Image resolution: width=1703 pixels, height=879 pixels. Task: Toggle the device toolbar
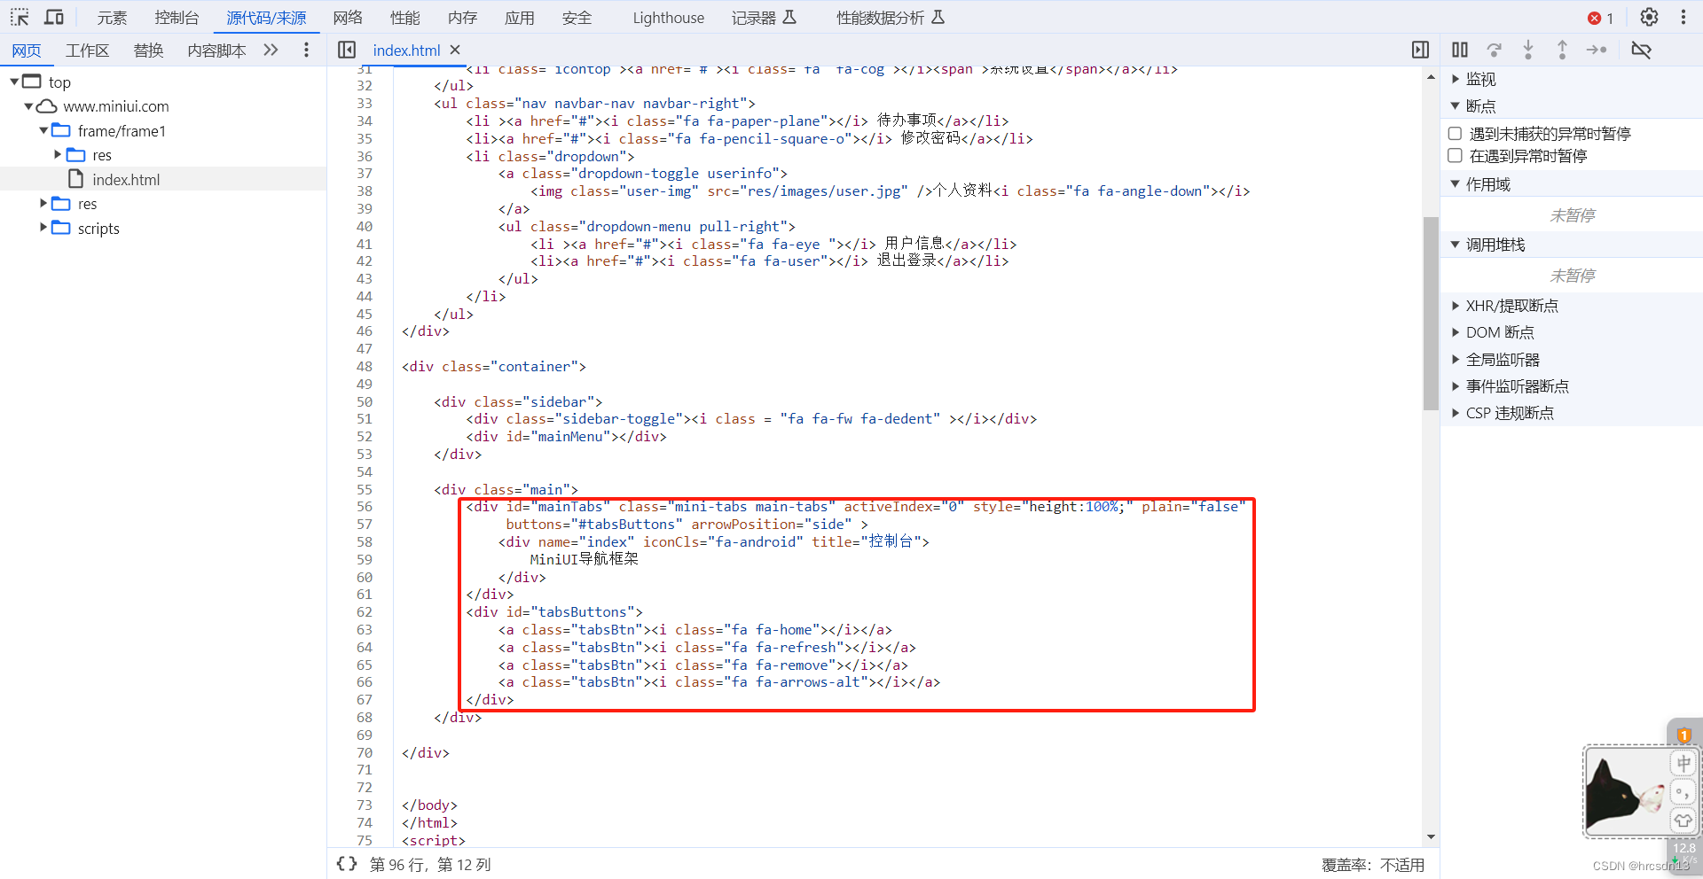53,17
